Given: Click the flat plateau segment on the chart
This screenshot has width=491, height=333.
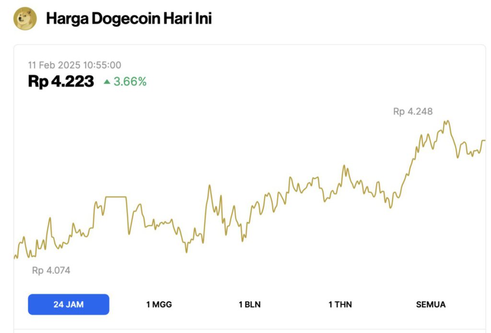Looking at the screenshot, I should coord(116,197).
